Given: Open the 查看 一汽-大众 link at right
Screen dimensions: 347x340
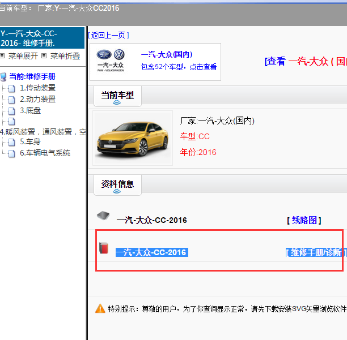Looking at the screenshot, I should [x=306, y=61].
